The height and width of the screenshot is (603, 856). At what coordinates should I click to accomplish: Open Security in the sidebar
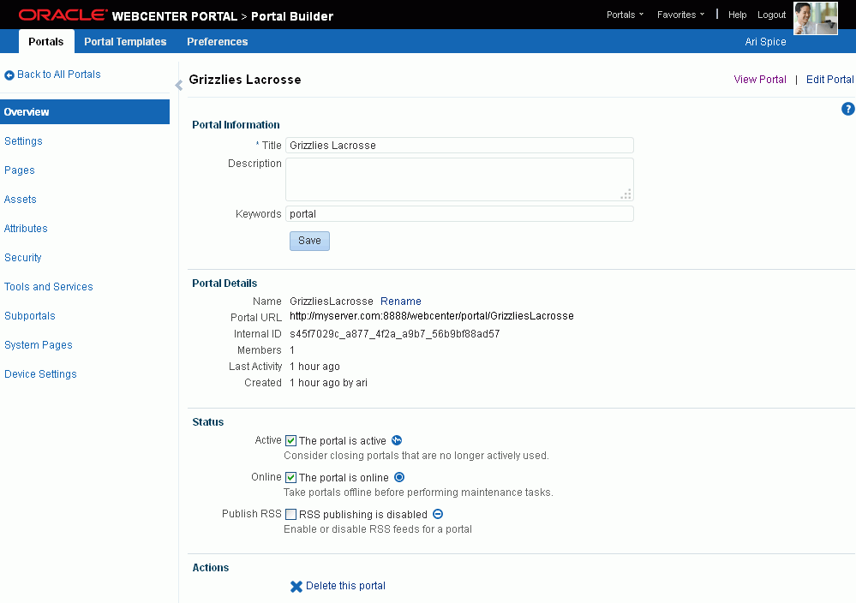(x=23, y=258)
